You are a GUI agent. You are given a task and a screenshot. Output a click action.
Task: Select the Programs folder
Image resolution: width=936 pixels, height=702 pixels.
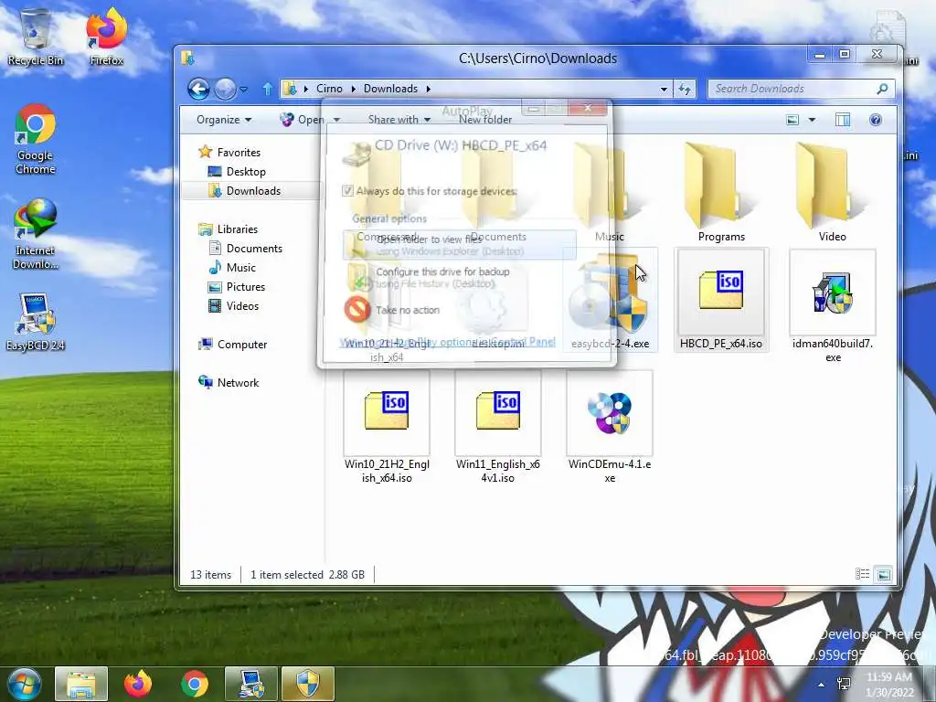[721, 192]
